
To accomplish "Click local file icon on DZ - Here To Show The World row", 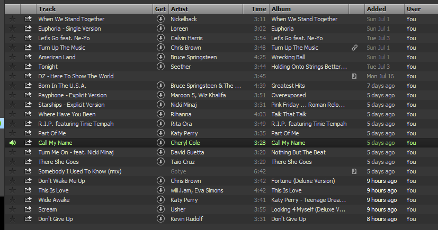I will pyautogui.click(x=355, y=76).
